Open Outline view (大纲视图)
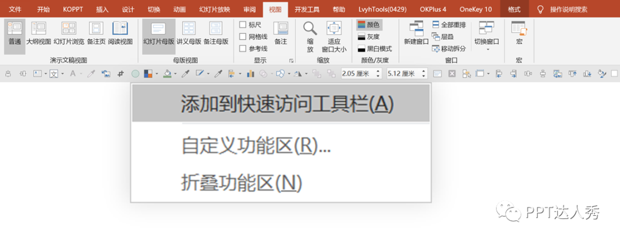This screenshot has height=240, width=620. click(39, 33)
